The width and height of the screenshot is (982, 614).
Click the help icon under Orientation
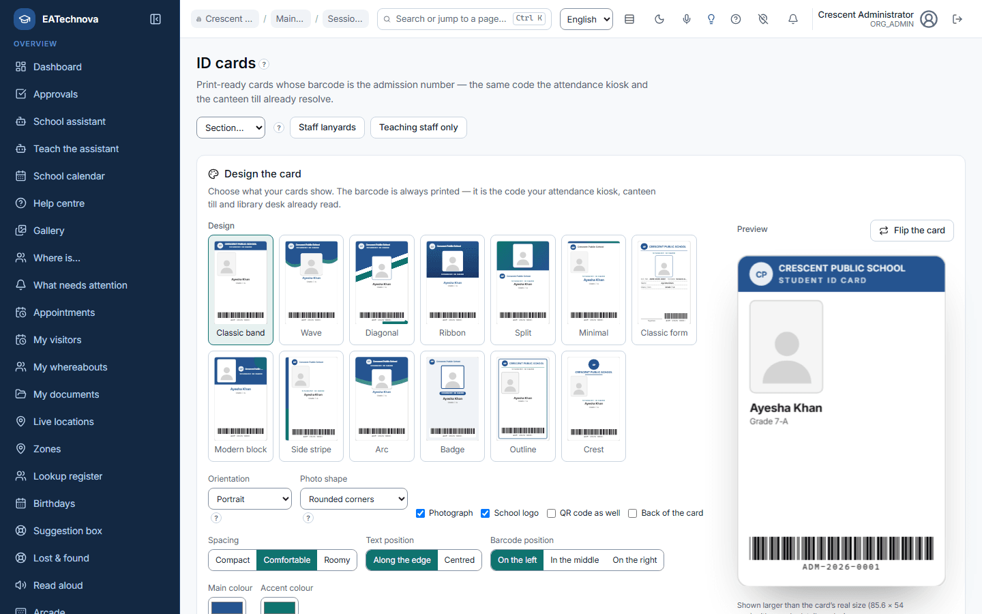click(x=216, y=518)
